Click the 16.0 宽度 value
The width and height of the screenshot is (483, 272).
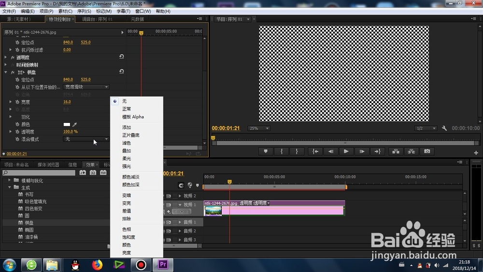click(67, 102)
